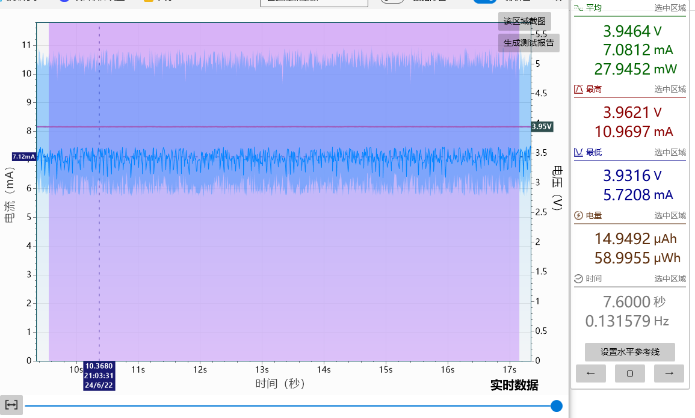The height and width of the screenshot is (418, 695).
Task: Click the 7.12mA current marker label
Action: [x=24, y=157]
